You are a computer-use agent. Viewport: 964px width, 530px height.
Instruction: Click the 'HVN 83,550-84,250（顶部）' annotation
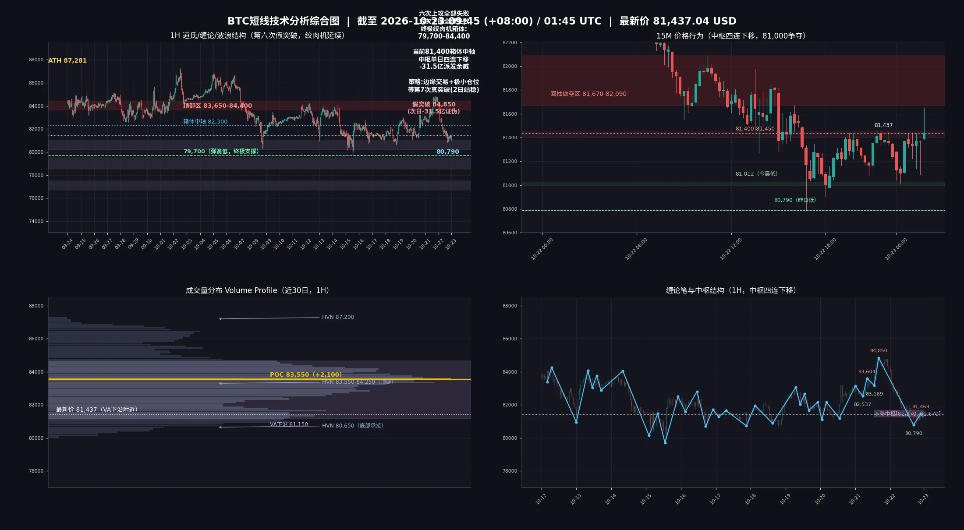(x=358, y=382)
